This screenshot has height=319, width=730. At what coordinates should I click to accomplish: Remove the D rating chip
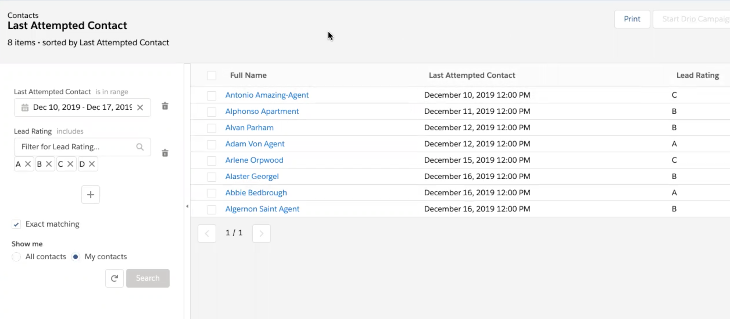tap(92, 164)
